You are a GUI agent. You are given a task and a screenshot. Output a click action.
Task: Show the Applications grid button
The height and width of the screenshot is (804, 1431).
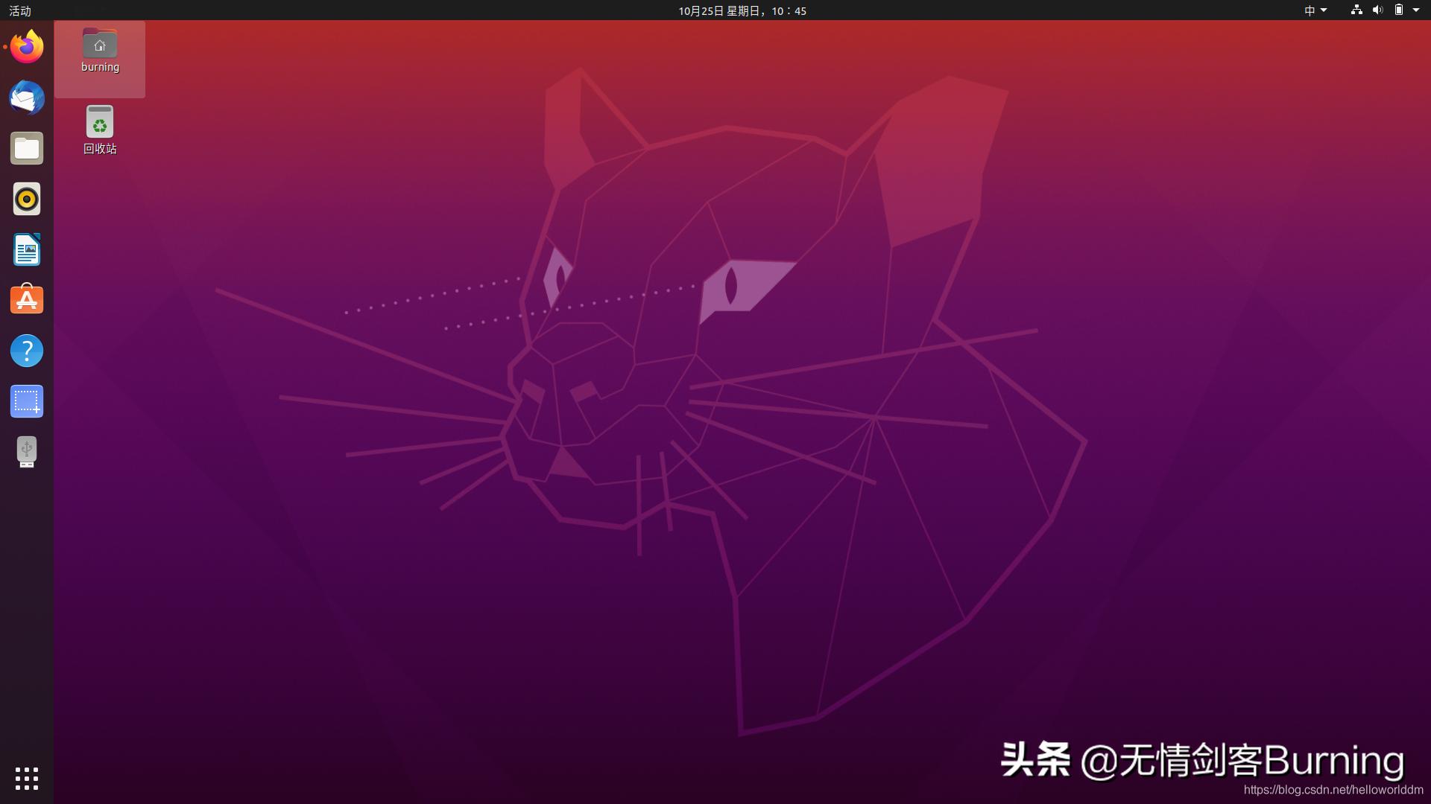27,779
